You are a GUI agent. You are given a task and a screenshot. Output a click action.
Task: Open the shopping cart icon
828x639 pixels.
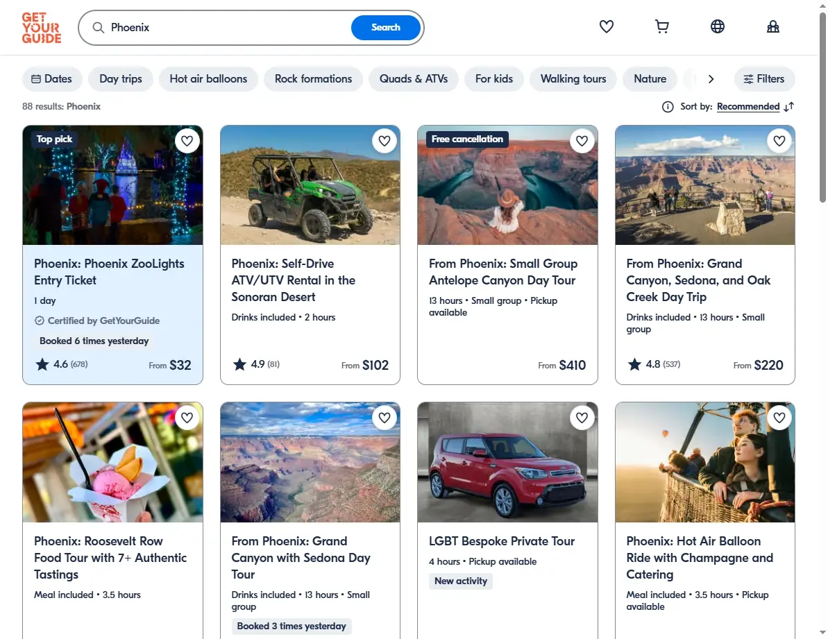[x=661, y=26]
